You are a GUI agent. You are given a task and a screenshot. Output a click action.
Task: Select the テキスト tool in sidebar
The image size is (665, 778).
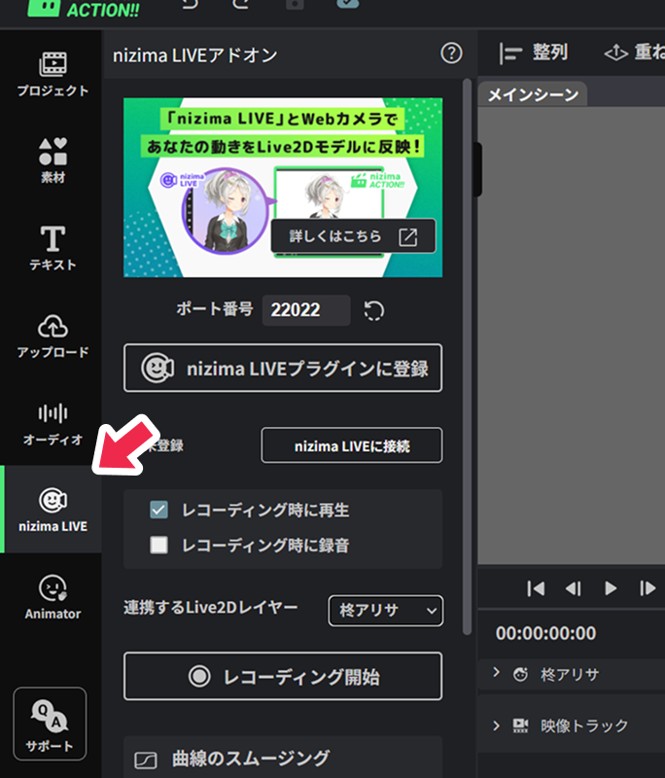tap(52, 248)
